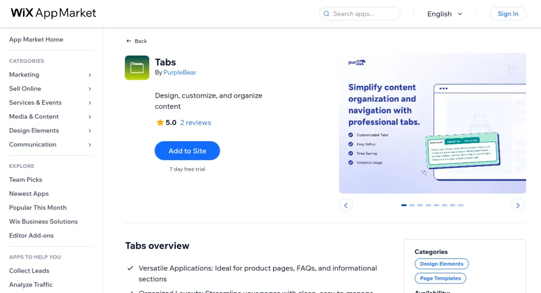
Task: Click the Add to Site button
Action: coord(187,151)
